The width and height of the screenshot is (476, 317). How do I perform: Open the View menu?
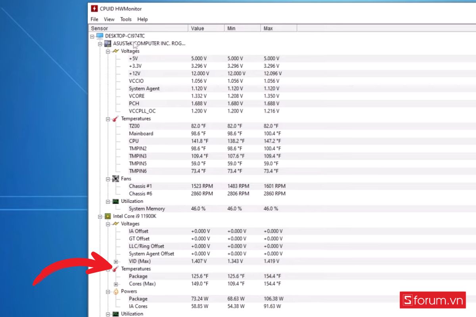[109, 19]
